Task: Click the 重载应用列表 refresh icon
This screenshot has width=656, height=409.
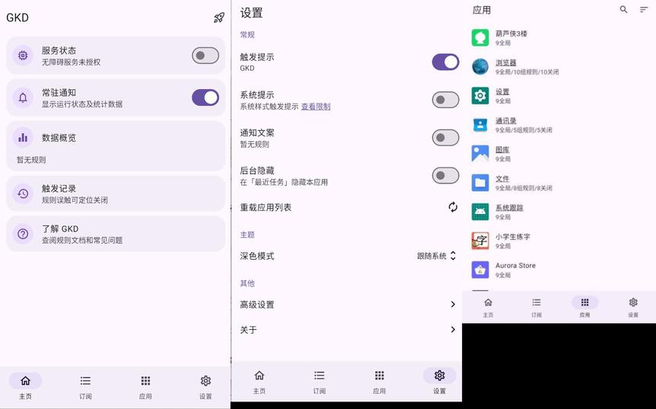Action: [453, 207]
